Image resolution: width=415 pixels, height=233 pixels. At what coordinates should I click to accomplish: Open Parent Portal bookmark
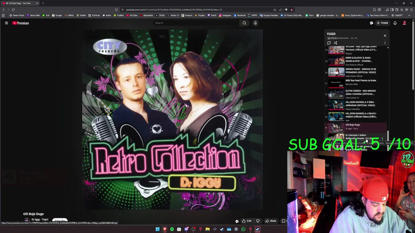(x=17, y=15)
